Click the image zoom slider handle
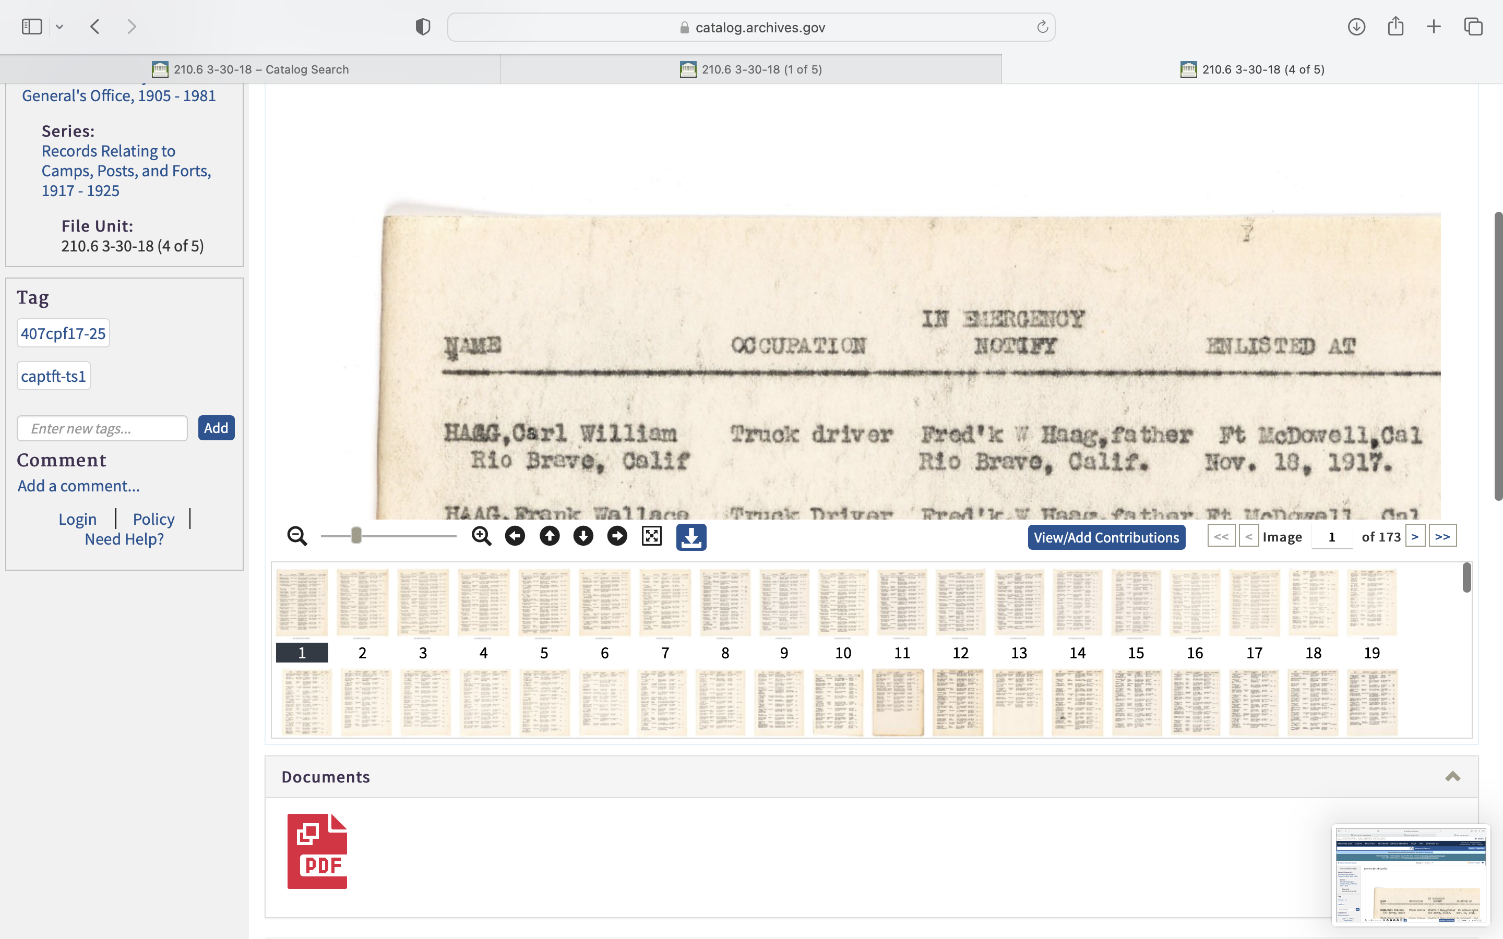Screen dimensions: 1503x939 pos(356,536)
